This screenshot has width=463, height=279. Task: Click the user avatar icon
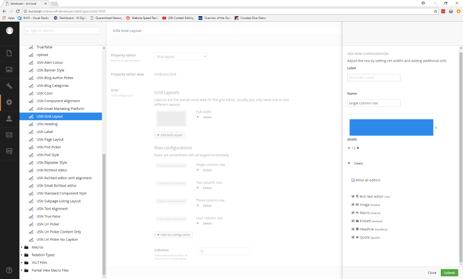click(9, 30)
